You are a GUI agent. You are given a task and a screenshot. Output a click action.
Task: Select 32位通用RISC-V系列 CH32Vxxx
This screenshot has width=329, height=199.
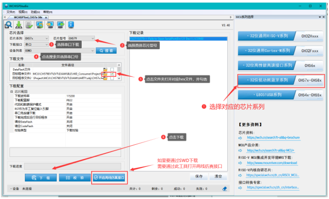pos(280,36)
